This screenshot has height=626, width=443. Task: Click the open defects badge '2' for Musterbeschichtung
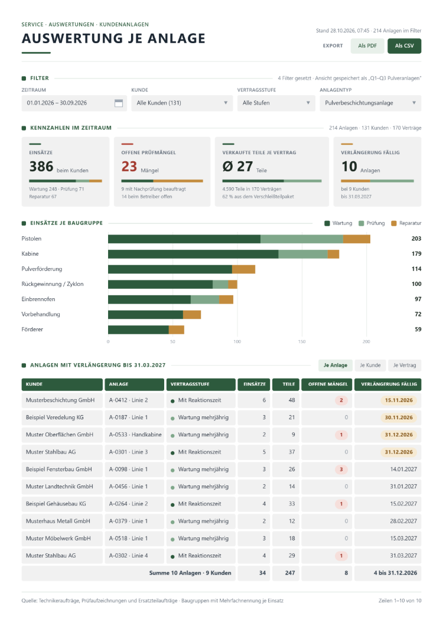pyautogui.click(x=341, y=400)
